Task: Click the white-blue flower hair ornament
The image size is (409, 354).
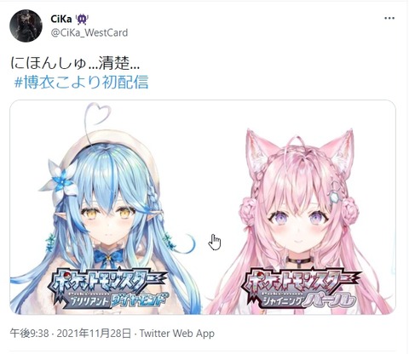Action: click(60, 180)
